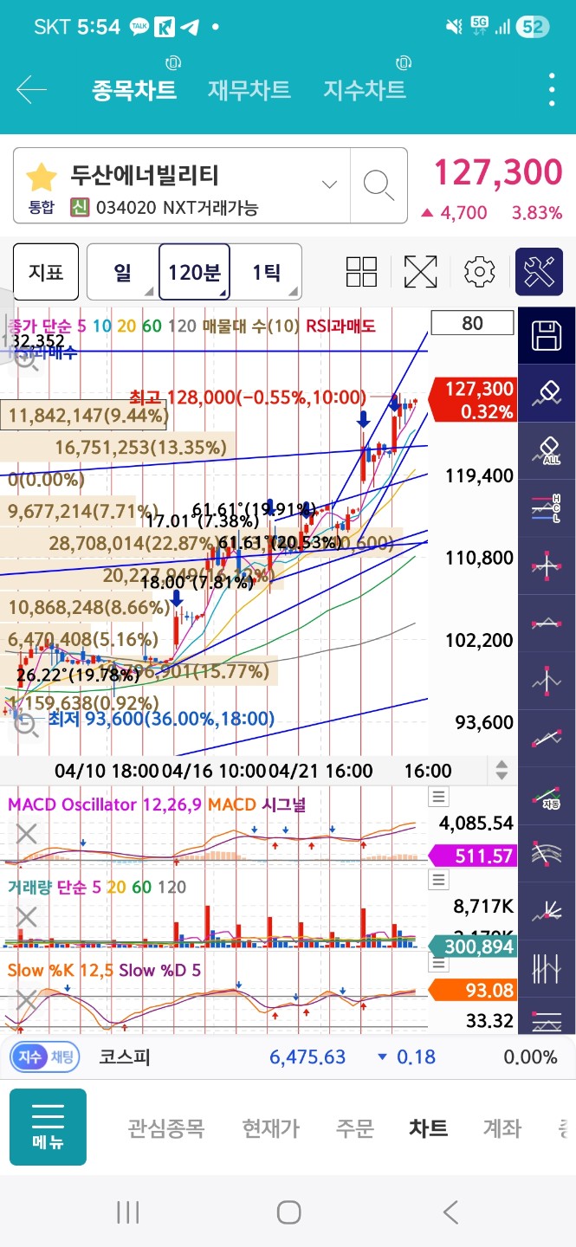Select the 차트 bottom tab
This screenshot has width=576, height=1247.
429,1128
